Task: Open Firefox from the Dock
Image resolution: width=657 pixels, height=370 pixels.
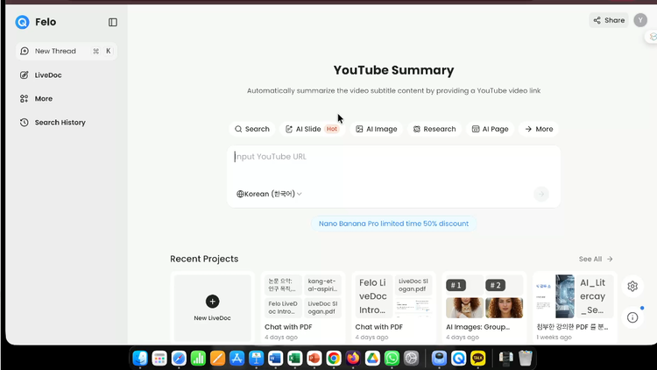Action: click(x=353, y=359)
